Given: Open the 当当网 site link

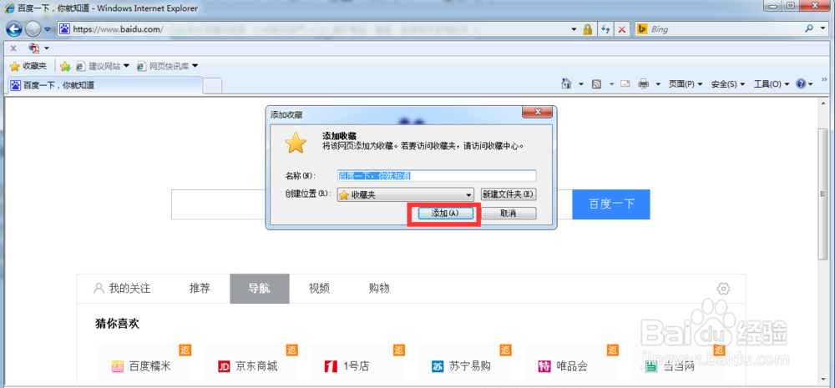Looking at the screenshot, I should [x=671, y=366].
